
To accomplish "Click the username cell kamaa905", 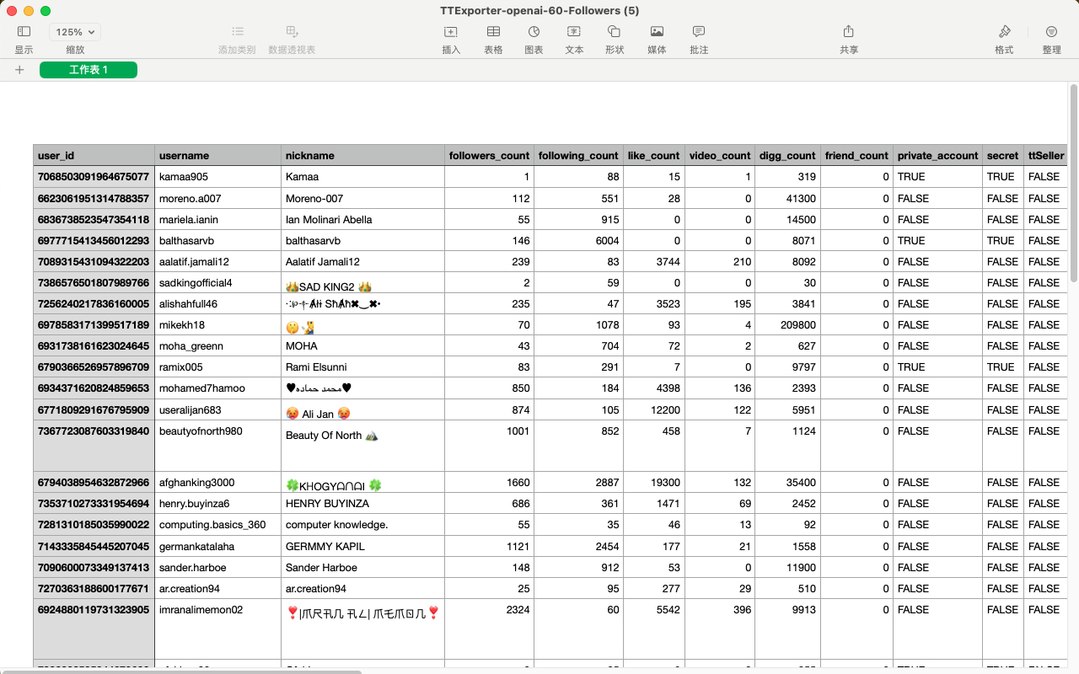I will point(218,177).
